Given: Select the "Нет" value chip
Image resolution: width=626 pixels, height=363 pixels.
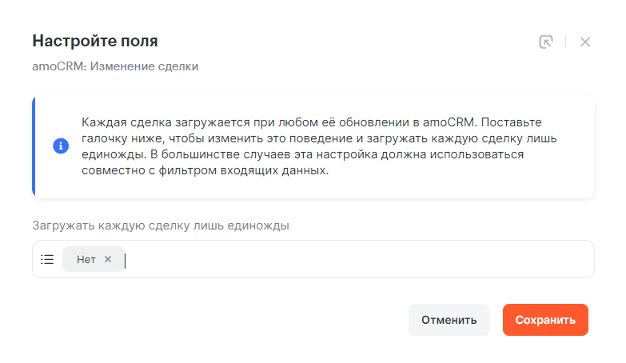Looking at the screenshot, I should 86,259.
